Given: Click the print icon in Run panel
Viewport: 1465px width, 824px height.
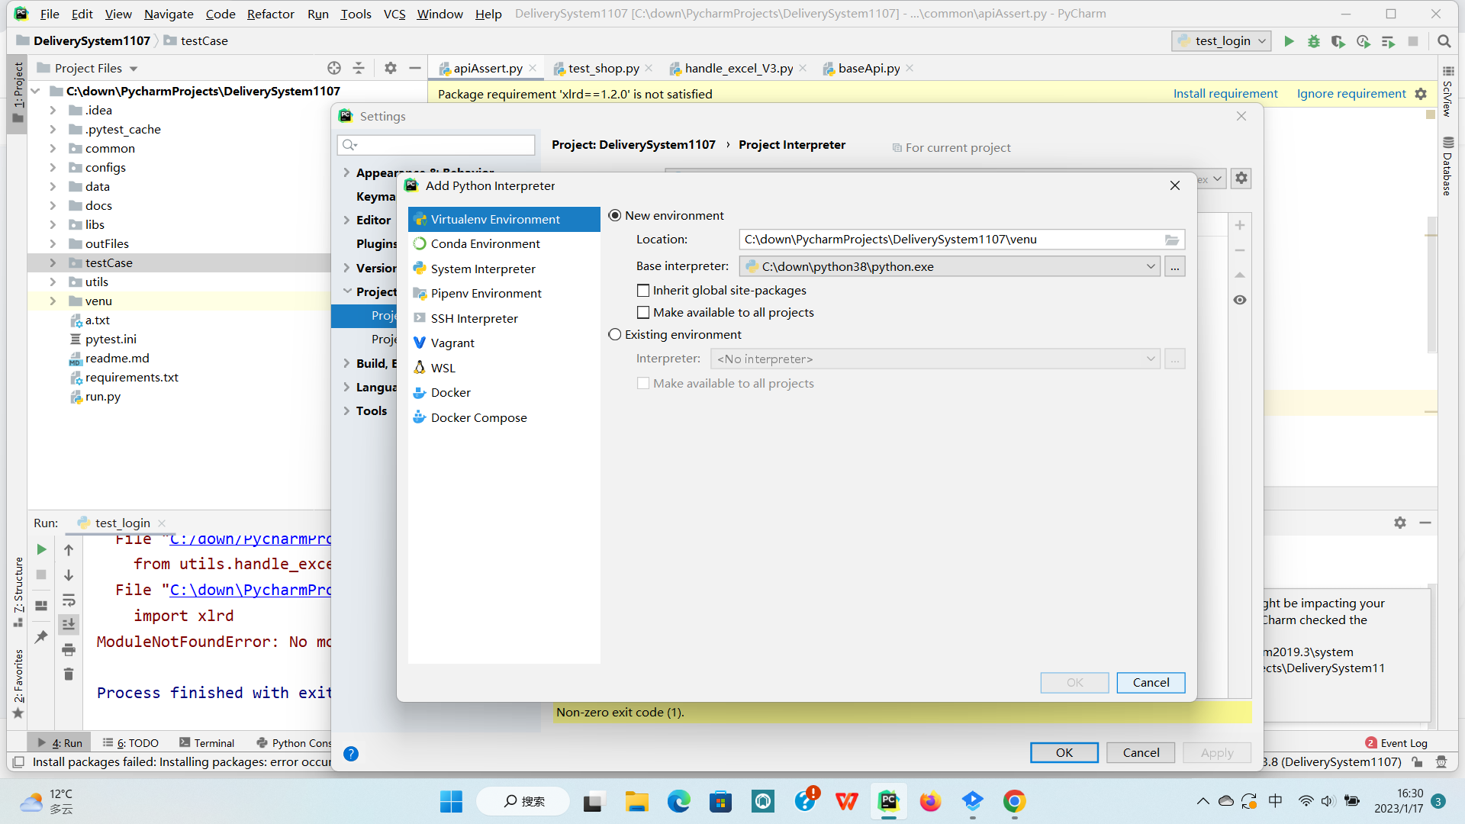Looking at the screenshot, I should [69, 649].
